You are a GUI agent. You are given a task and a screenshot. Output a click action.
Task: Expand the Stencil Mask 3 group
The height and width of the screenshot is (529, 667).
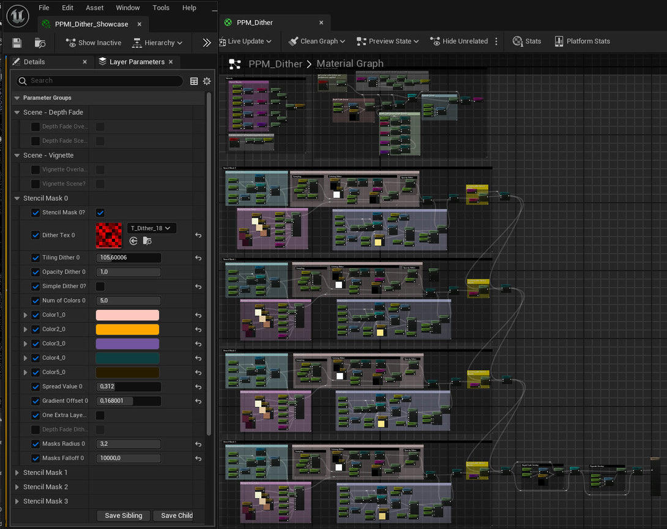point(17,501)
